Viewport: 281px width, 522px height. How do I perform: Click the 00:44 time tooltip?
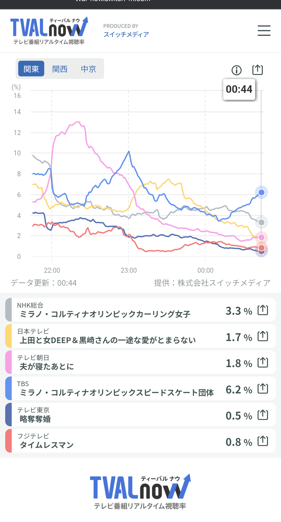[x=239, y=89]
